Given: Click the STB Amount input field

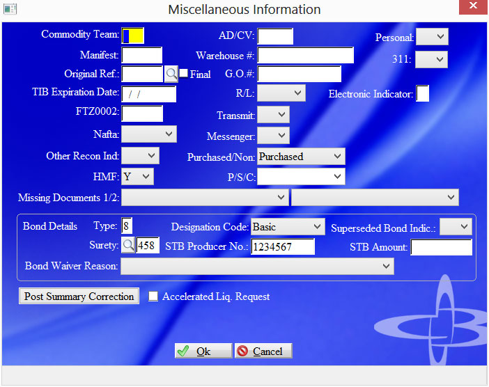Looking at the screenshot, I should coord(442,247).
